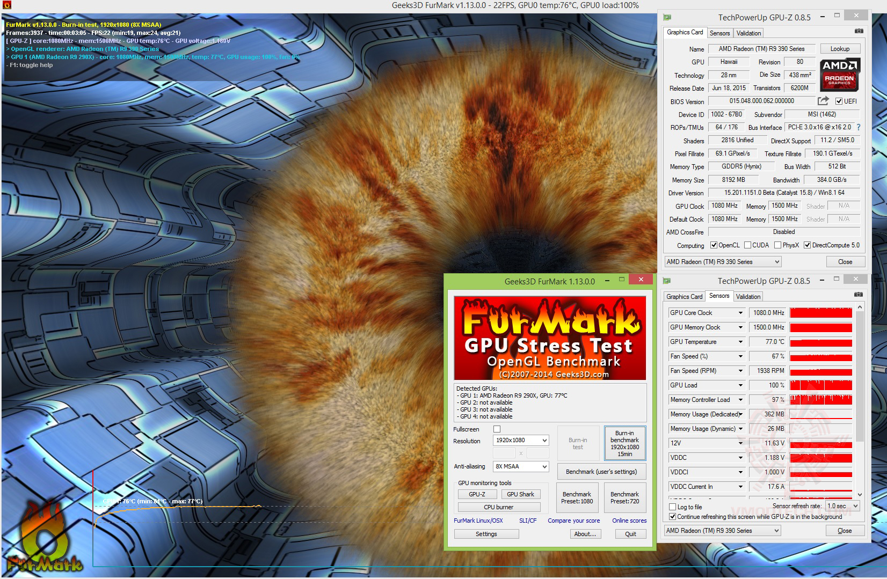
Task: Expand the GPU Temperature sensor dropdown
Action: point(740,342)
